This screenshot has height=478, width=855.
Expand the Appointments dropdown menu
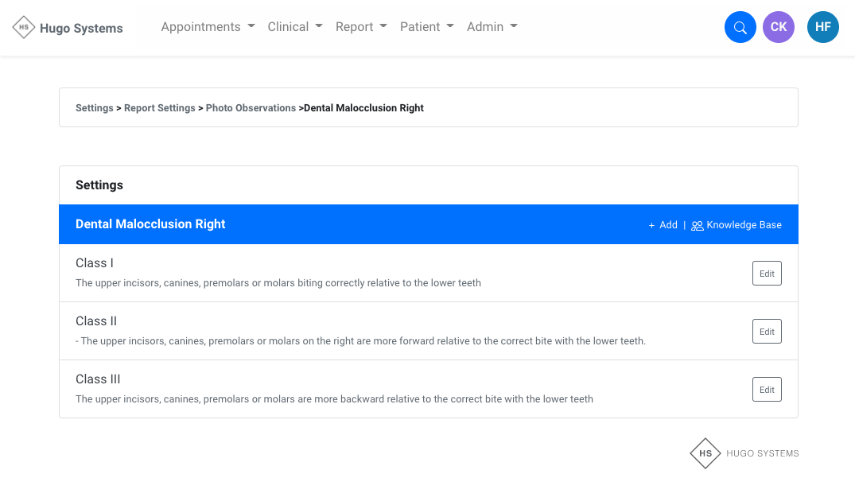208,27
